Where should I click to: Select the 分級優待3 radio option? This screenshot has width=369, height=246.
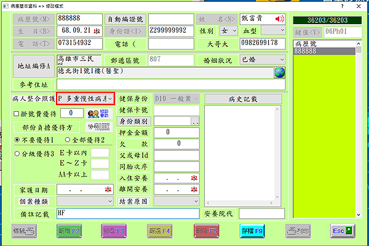click(17, 153)
